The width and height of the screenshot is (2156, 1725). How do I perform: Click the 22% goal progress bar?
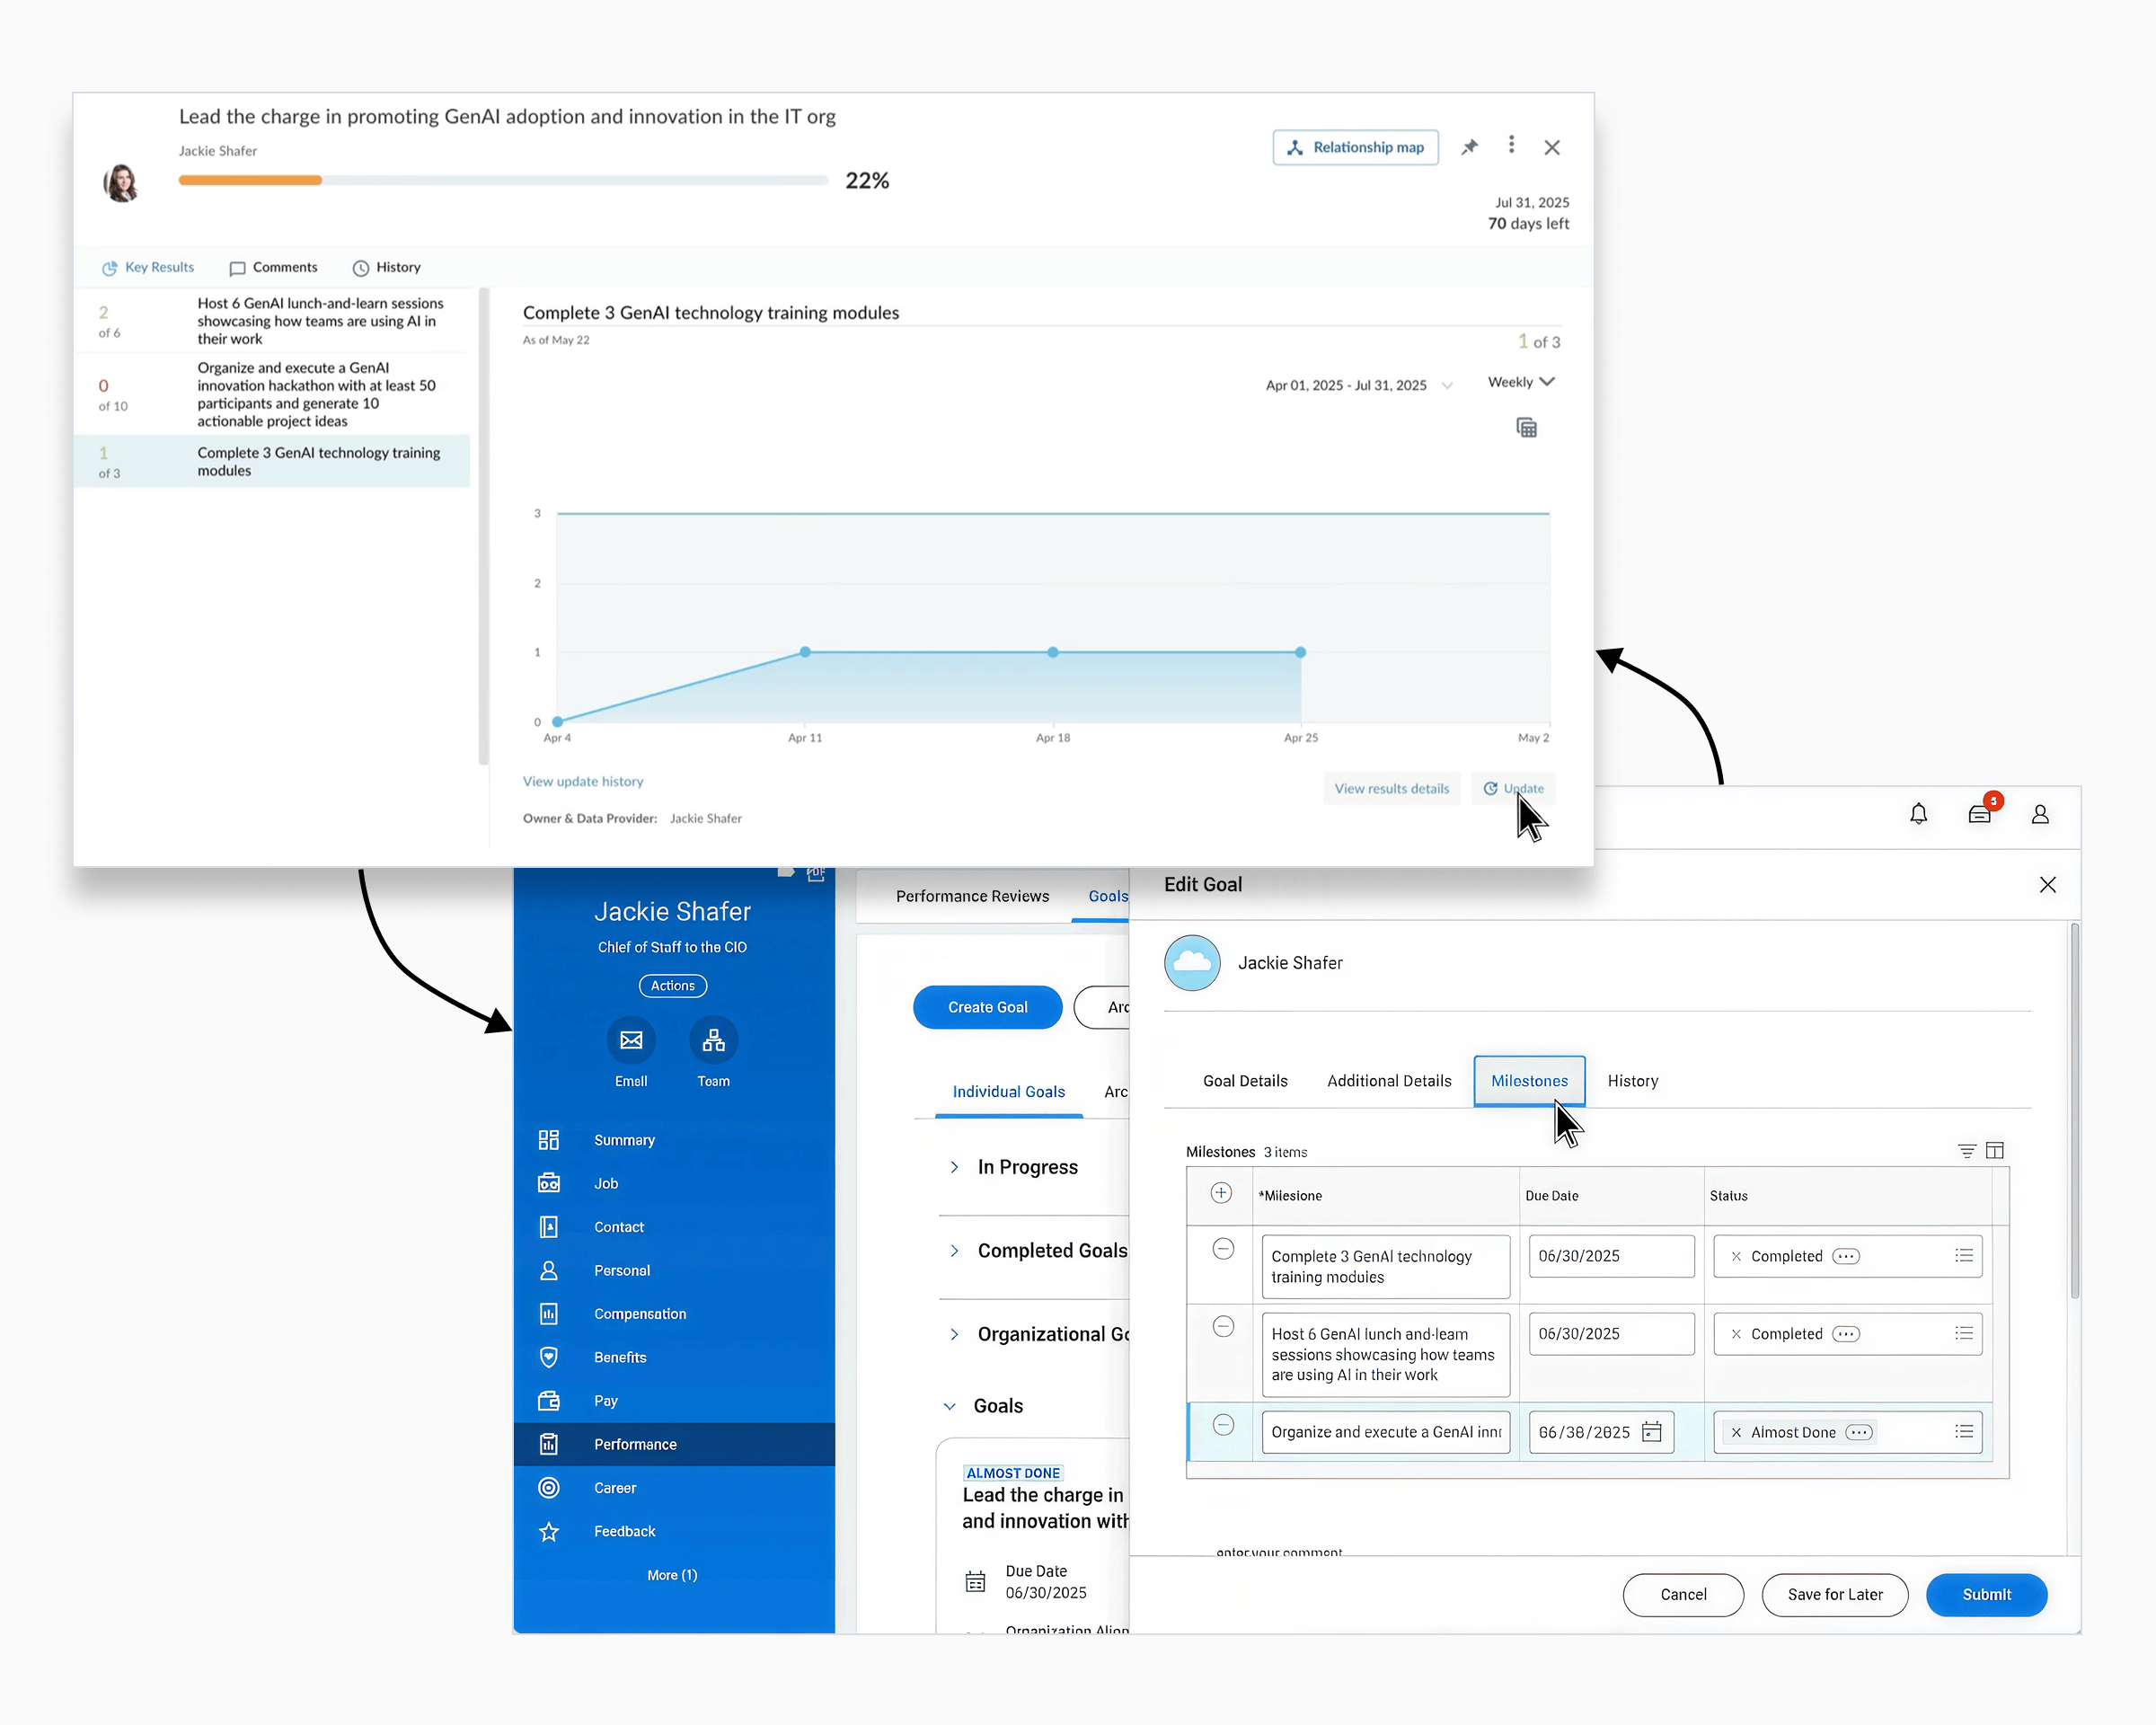point(500,180)
